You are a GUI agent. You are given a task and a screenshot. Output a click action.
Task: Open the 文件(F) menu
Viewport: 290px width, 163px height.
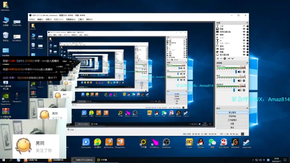coord(32,20)
